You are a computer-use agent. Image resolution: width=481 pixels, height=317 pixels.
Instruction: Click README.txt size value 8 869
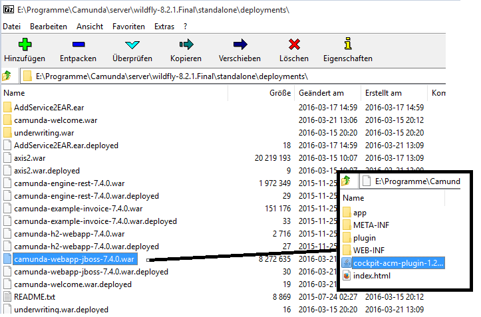click(x=281, y=297)
